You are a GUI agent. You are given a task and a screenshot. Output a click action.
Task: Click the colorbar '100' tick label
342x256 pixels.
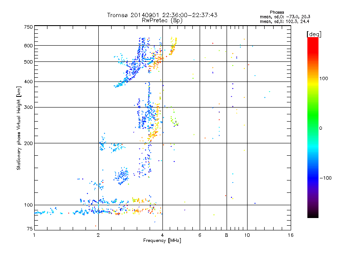[x=324, y=79]
